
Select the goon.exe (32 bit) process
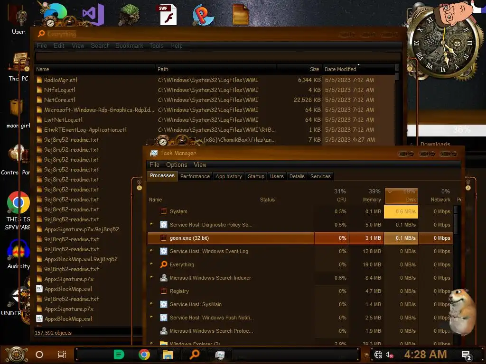pos(300,238)
